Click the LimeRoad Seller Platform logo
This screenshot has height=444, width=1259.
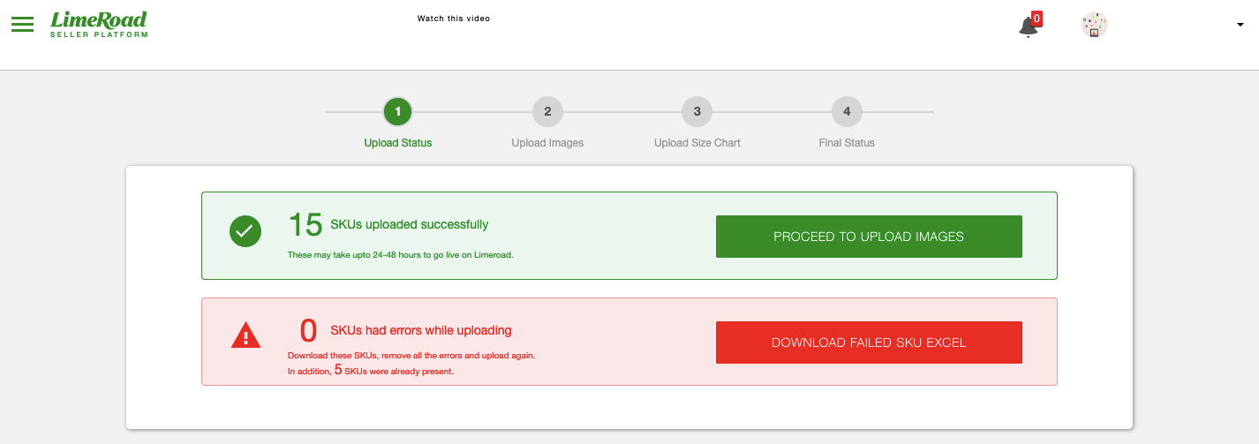[99, 24]
